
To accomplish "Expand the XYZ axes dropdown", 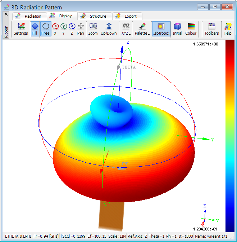I will pos(126,29).
